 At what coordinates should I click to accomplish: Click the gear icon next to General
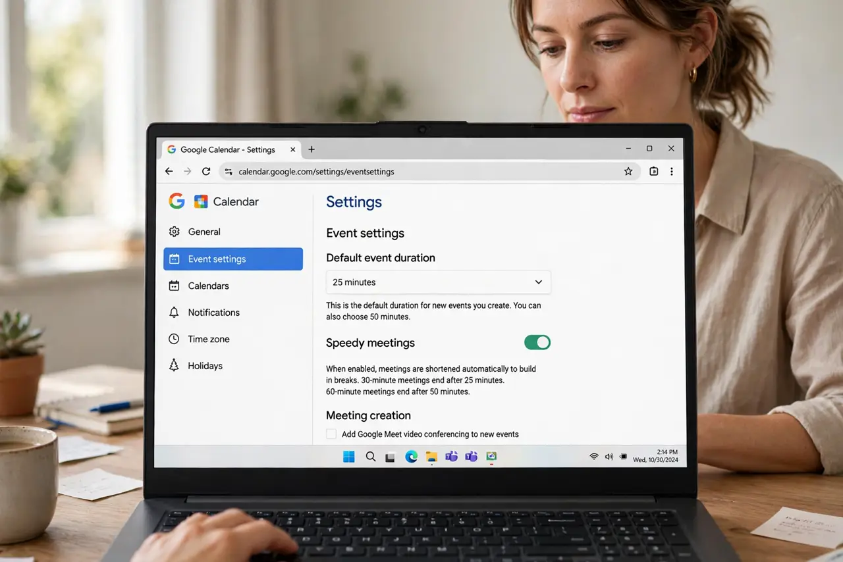click(x=174, y=232)
